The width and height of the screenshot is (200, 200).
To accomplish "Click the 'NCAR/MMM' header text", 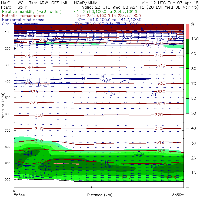I will (86, 3).
